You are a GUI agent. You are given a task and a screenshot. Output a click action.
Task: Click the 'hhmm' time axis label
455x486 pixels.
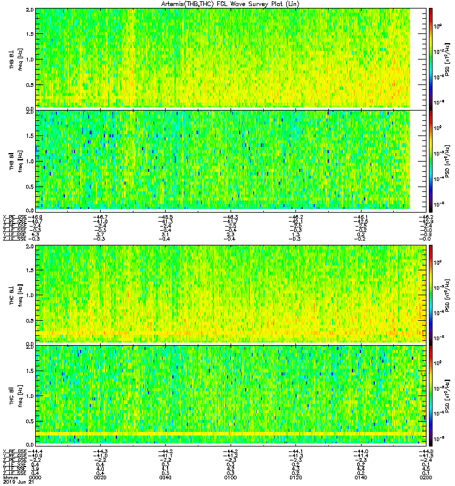tap(10, 478)
